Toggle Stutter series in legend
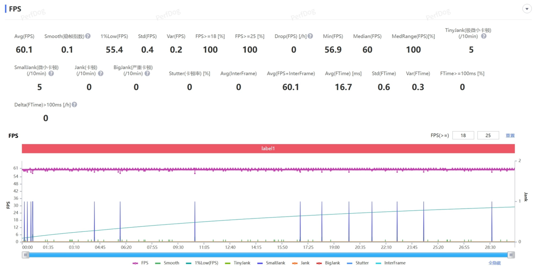Screen dimensions: 537x266 (x=357, y=263)
